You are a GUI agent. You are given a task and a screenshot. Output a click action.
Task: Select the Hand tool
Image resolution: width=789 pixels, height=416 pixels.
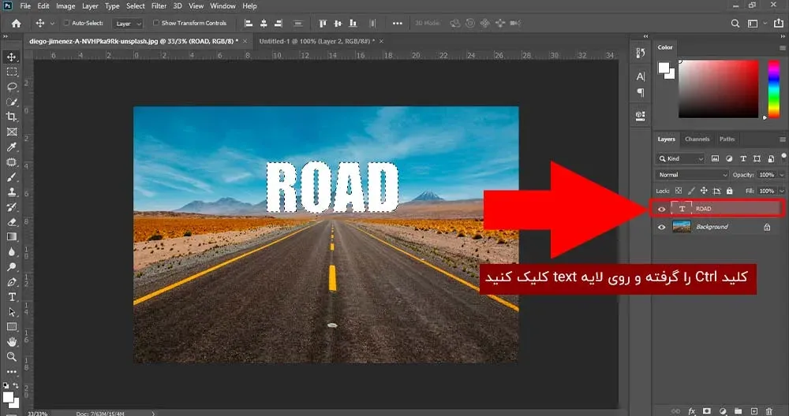pos(12,342)
